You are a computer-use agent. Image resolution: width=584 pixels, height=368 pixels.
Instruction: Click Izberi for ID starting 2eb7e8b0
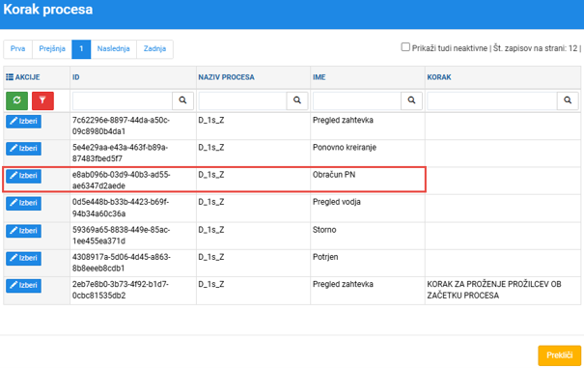click(x=23, y=285)
